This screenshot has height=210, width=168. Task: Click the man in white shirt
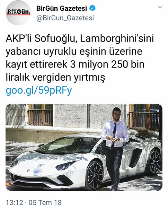pos(115,148)
